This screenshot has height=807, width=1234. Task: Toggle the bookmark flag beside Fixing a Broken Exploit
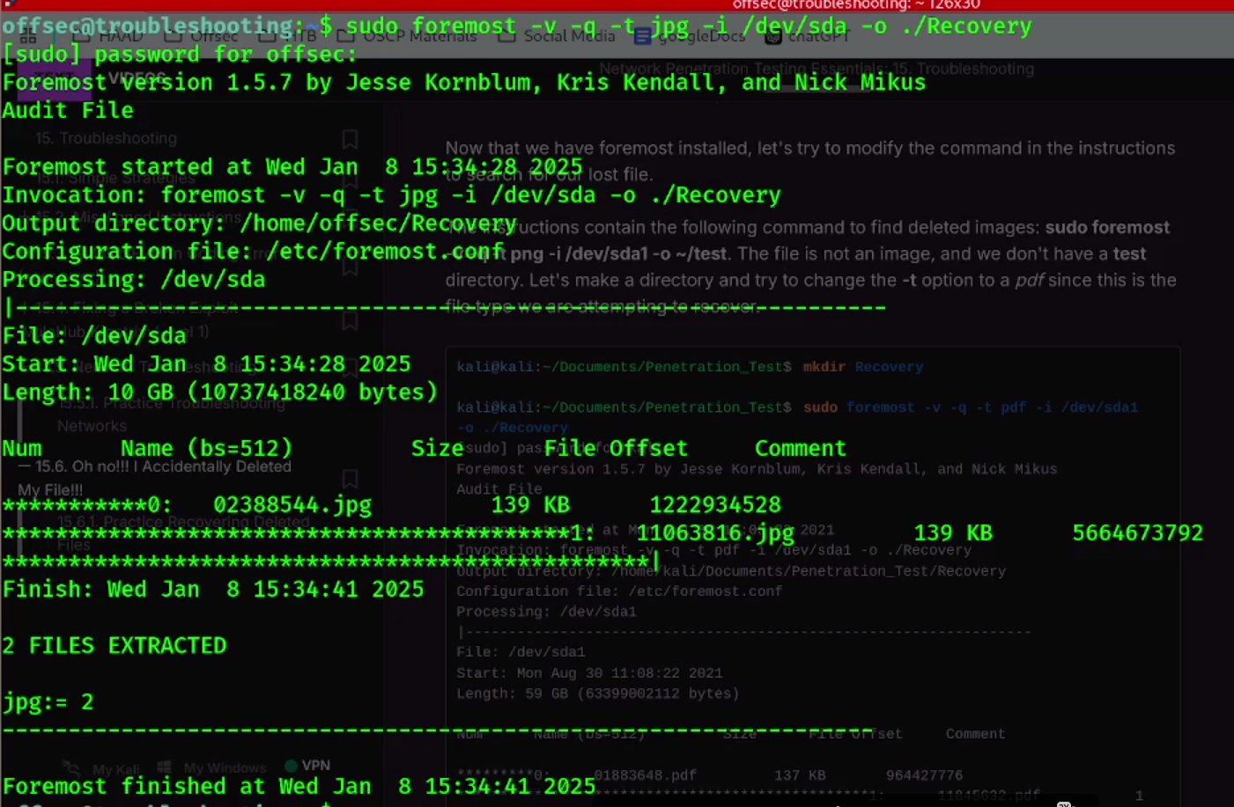point(349,323)
